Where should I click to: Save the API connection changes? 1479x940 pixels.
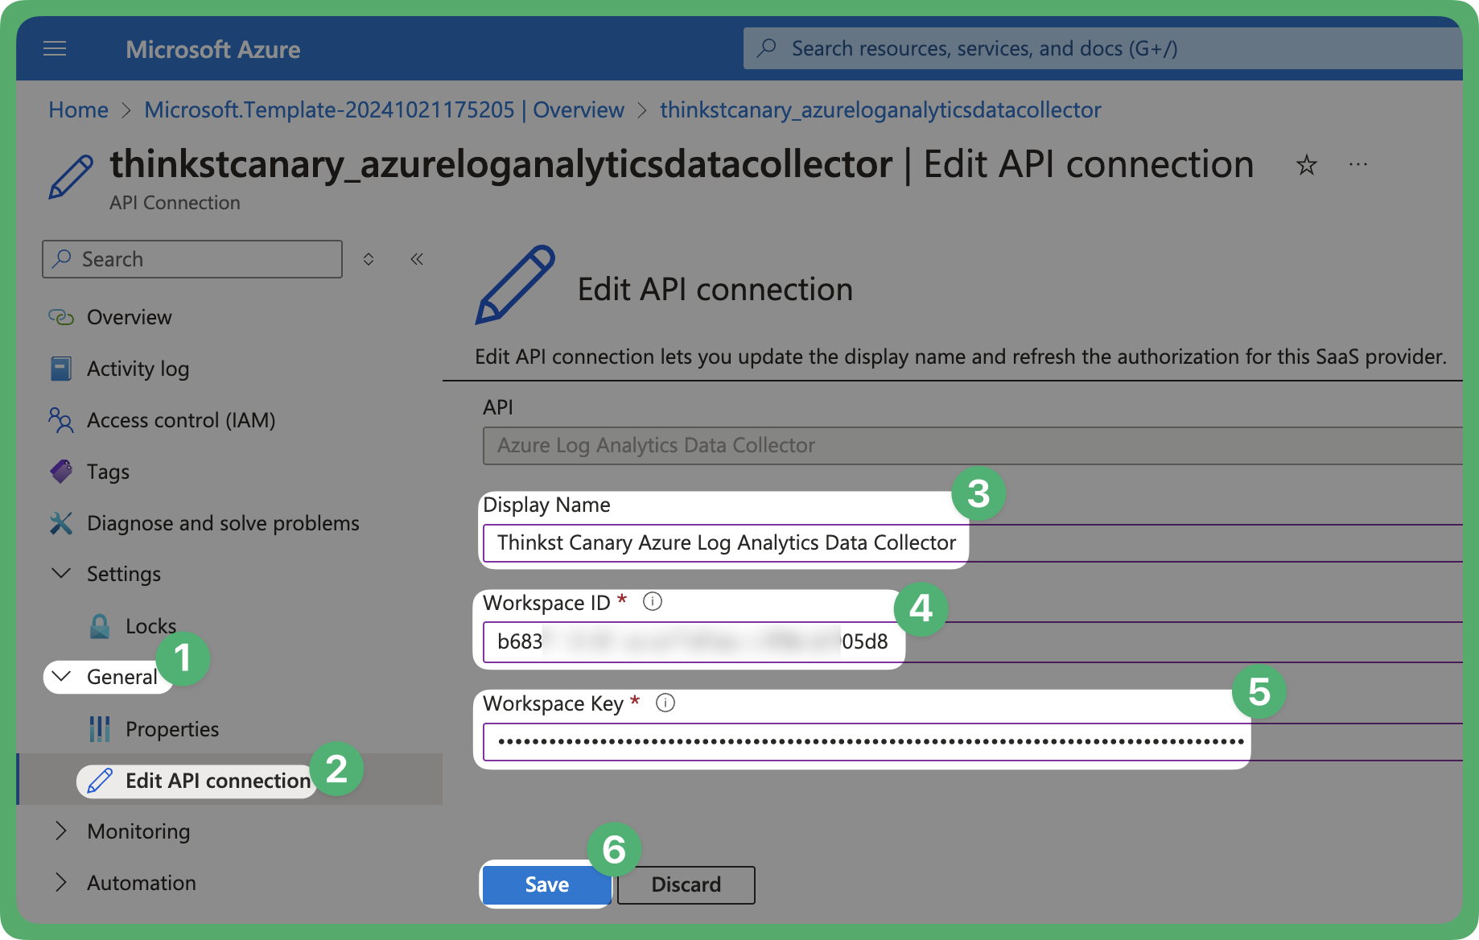point(546,884)
